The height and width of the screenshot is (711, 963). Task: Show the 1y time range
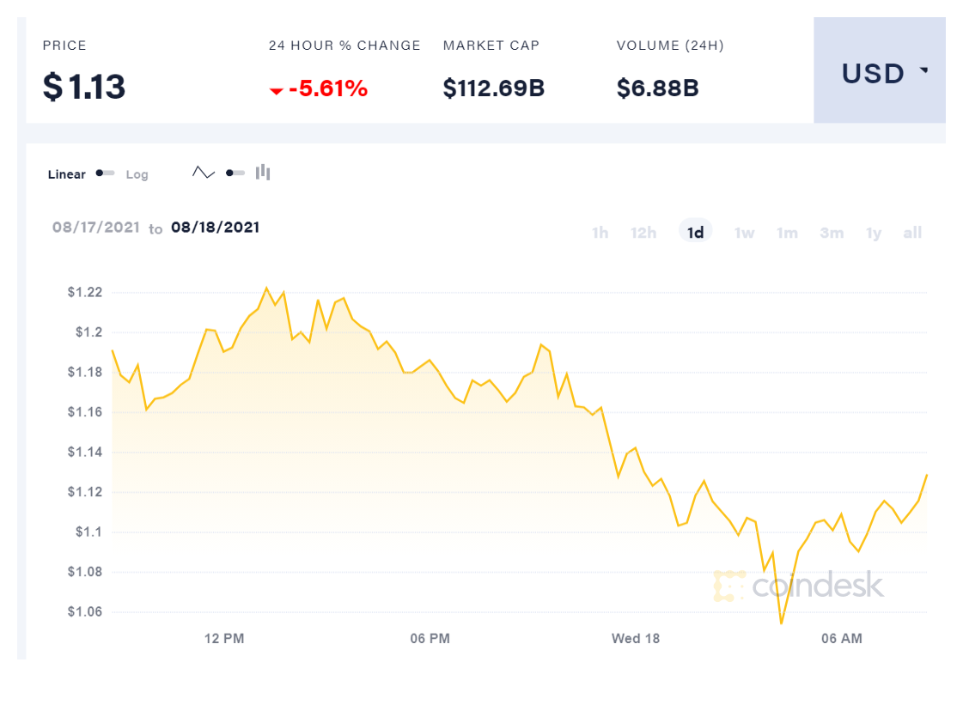[x=874, y=233]
